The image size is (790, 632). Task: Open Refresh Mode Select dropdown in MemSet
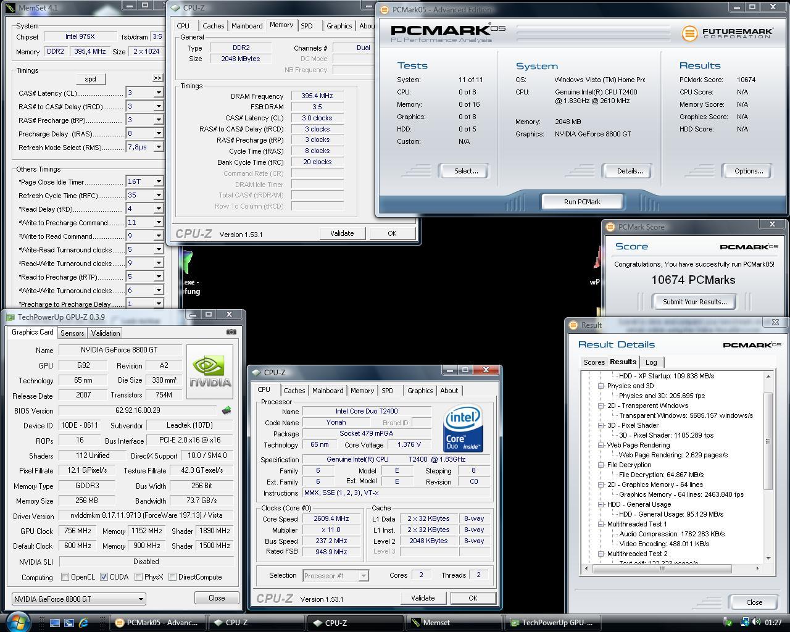[158, 147]
